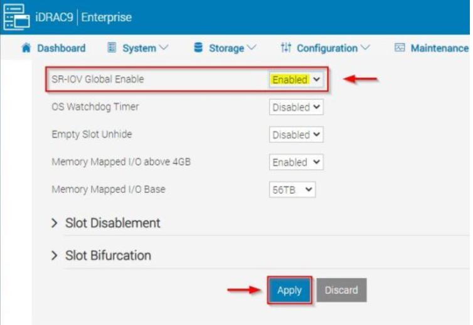Image resolution: width=473 pixels, height=325 pixels.
Task: Open Empty Slot Unhide dropdown
Action: click(x=296, y=135)
